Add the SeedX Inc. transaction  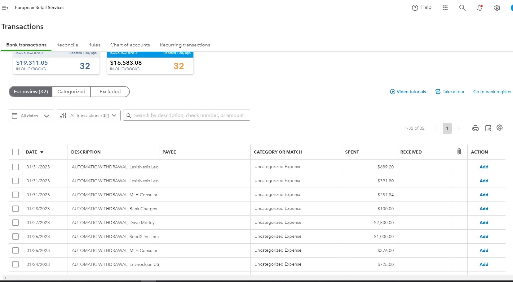(x=484, y=236)
